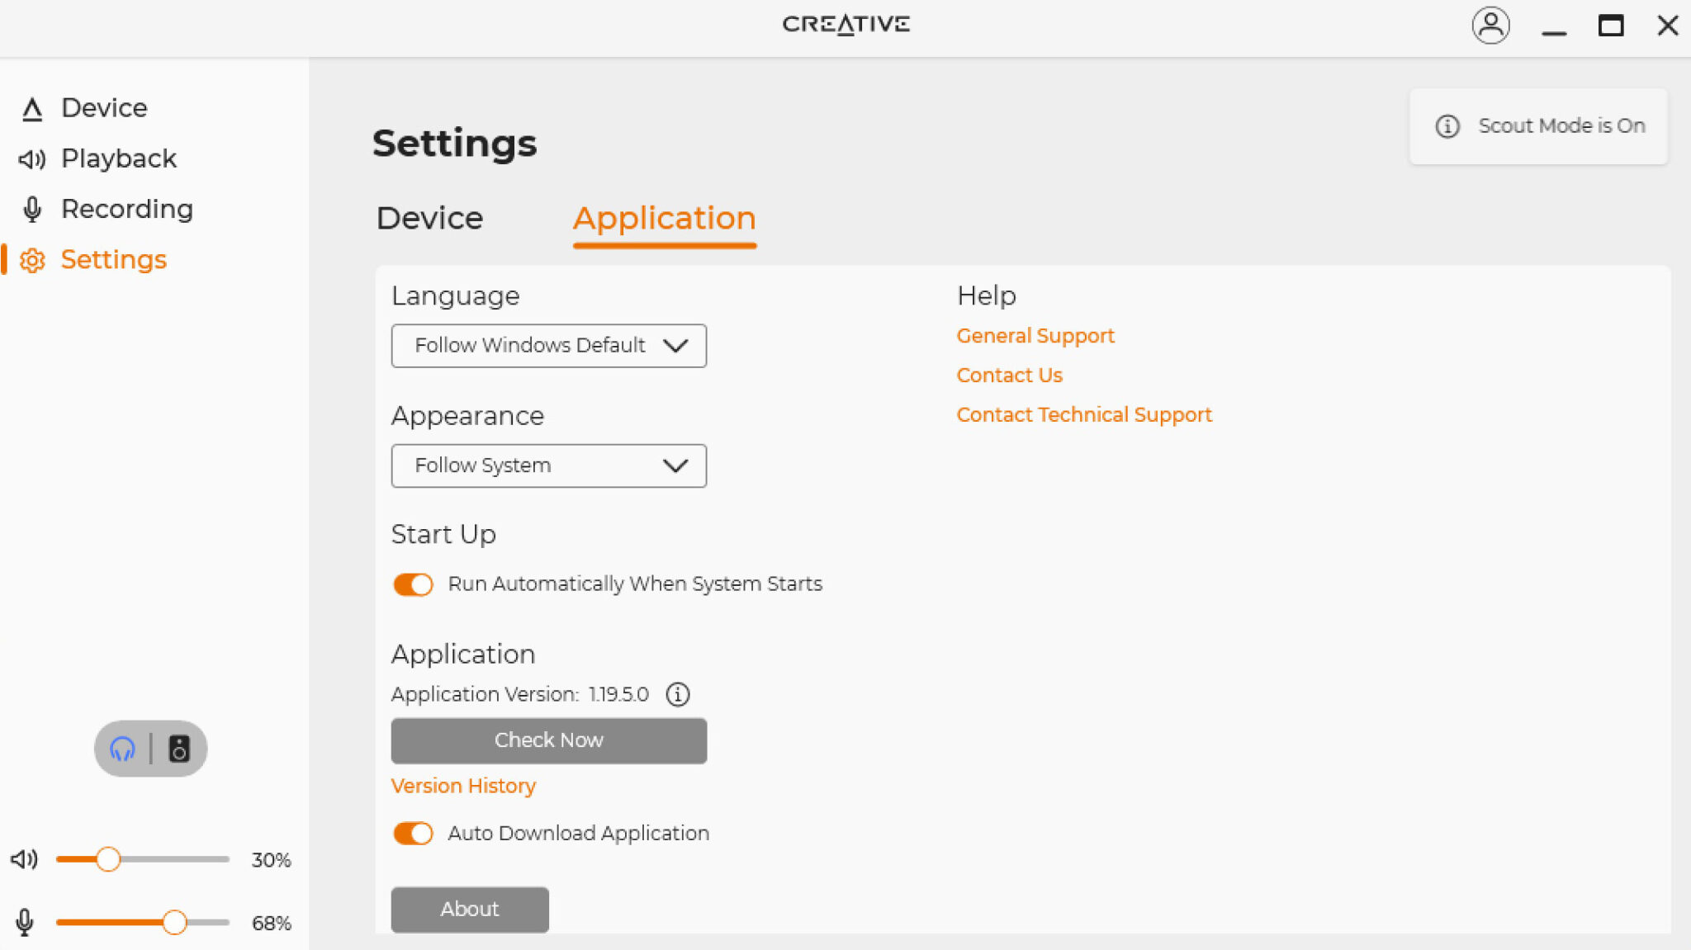Viewport: 1691px width, 950px height.
Task: Click the Scout Mode info icon
Action: 1447,126
